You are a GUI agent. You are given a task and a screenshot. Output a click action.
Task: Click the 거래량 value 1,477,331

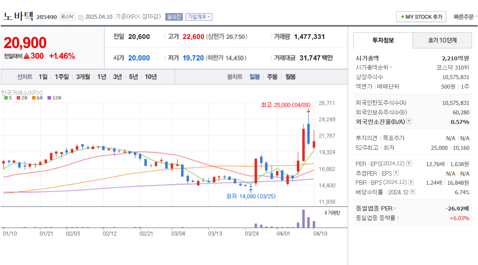coord(310,37)
